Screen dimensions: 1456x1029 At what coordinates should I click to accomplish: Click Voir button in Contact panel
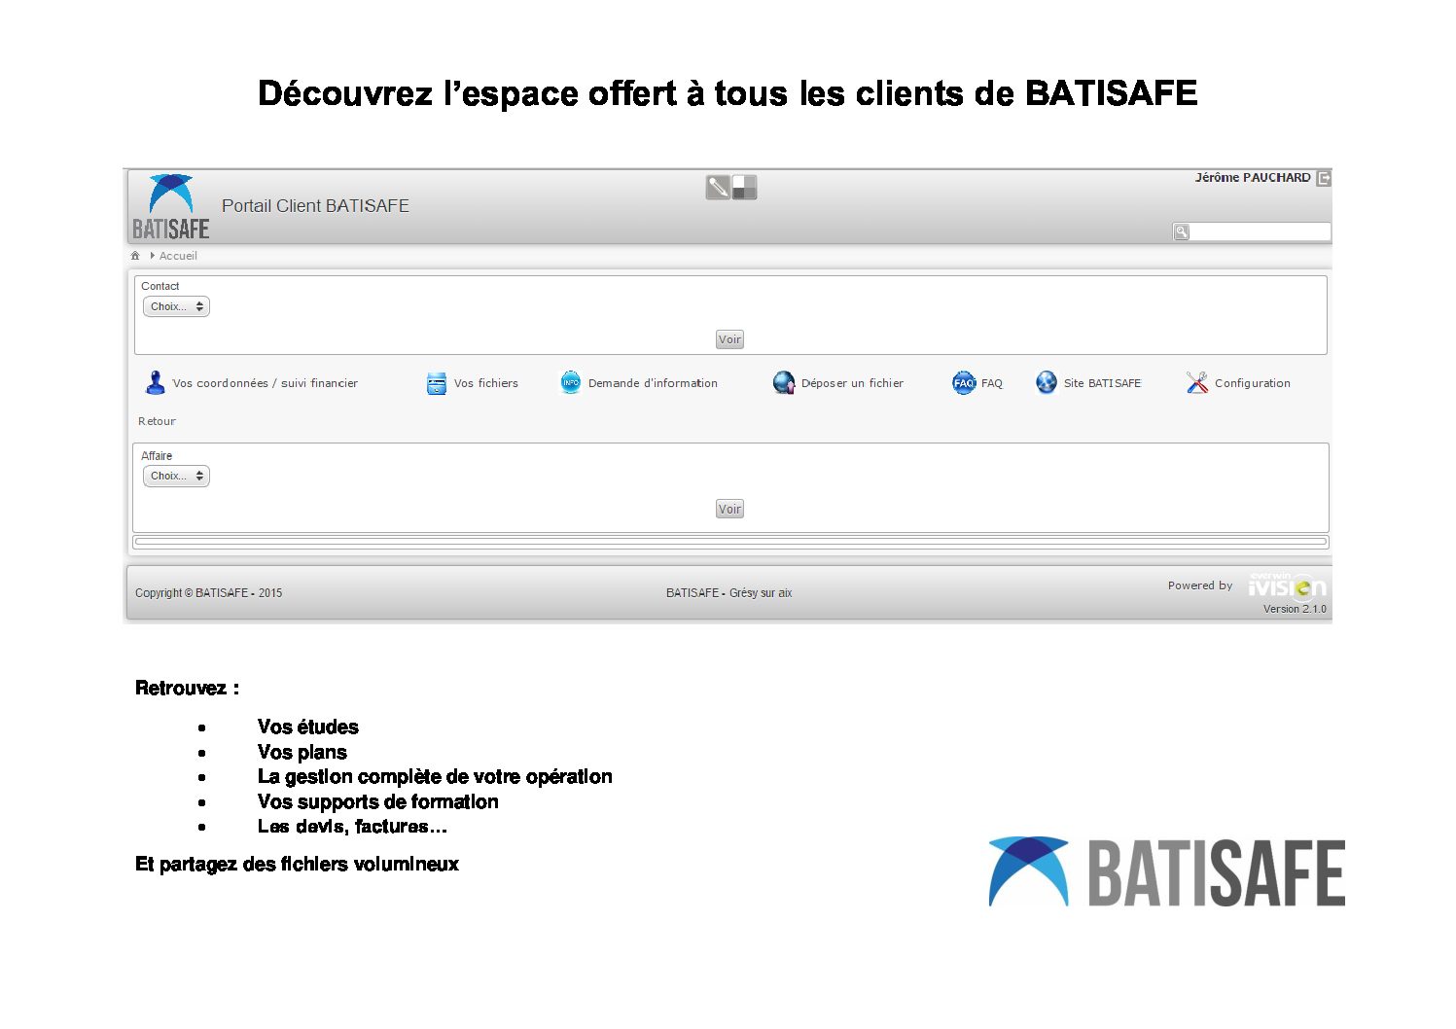(x=729, y=339)
